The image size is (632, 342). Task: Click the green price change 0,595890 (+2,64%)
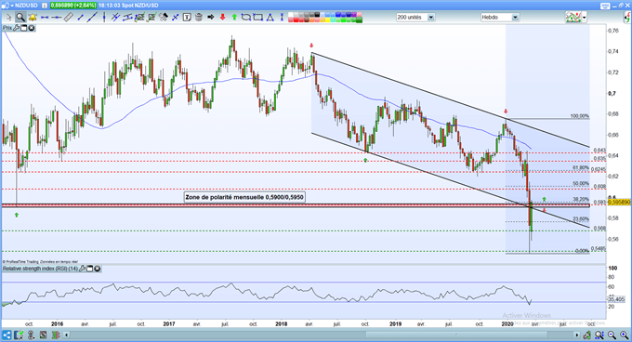tap(73, 6)
